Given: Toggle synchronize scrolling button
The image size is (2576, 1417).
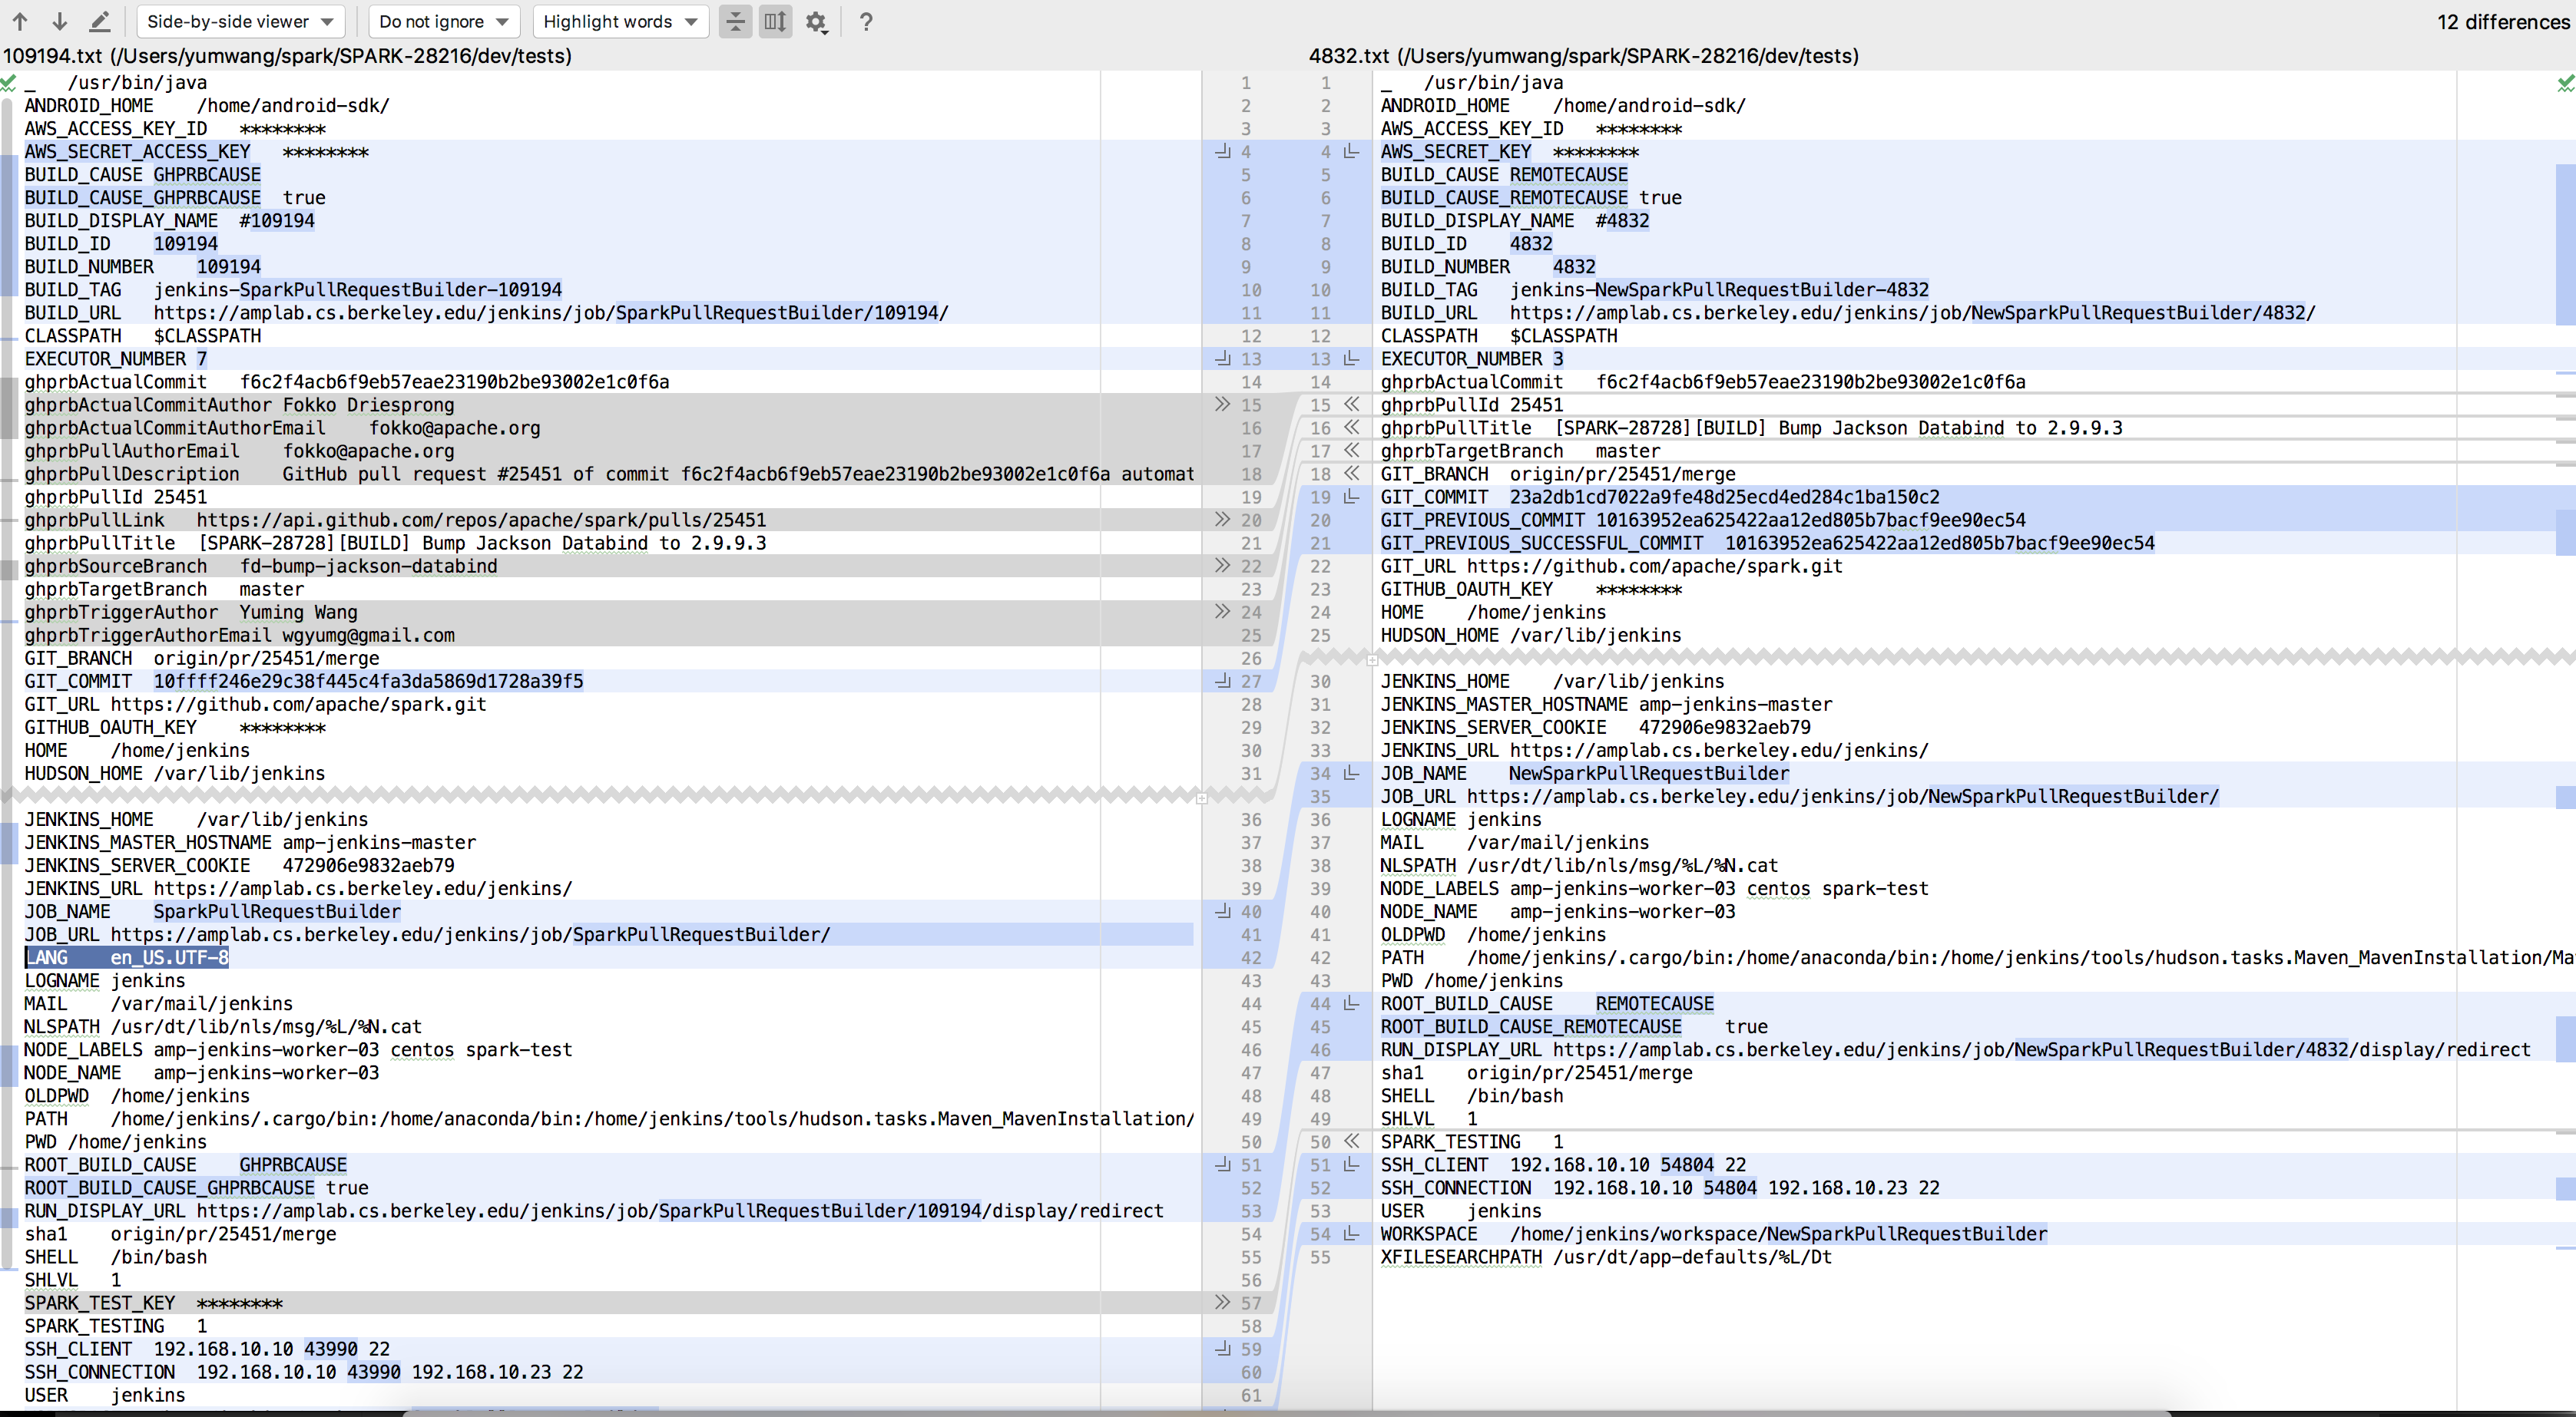Looking at the screenshot, I should 775,22.
